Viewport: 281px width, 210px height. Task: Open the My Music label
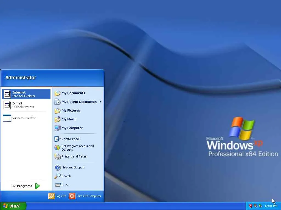tap(69, 119)
